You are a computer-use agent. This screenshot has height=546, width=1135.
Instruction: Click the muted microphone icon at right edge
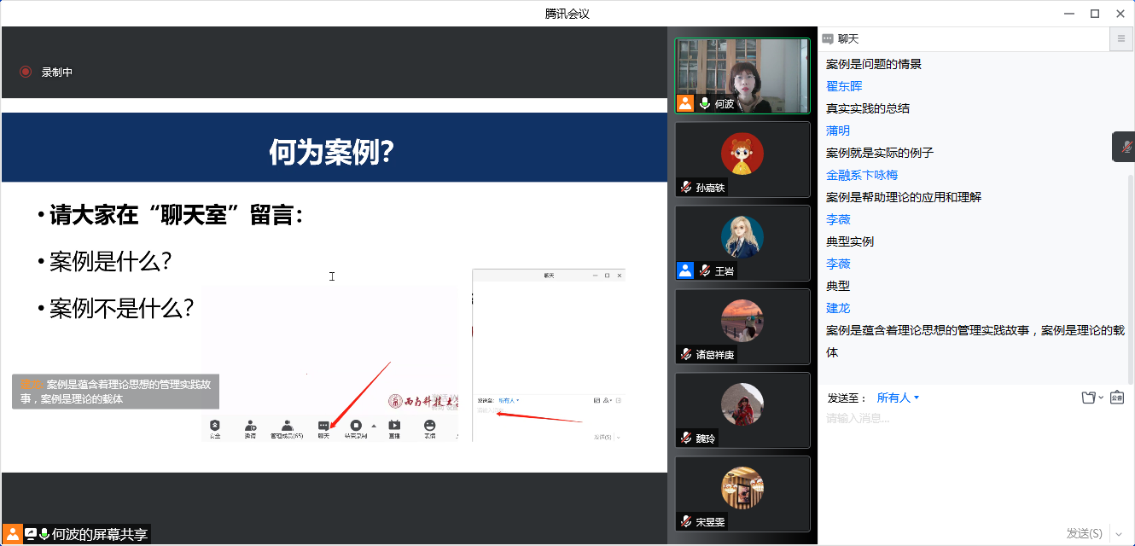(x=1126, y=147)
